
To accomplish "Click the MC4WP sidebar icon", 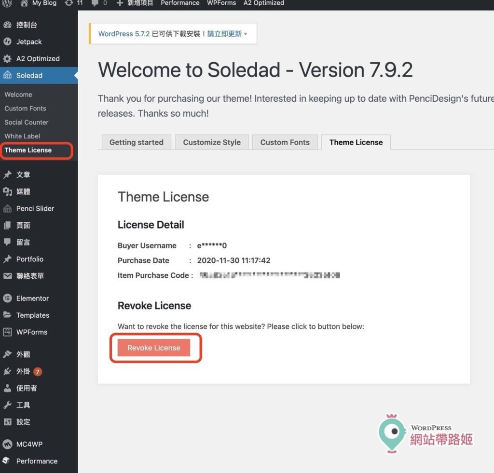I will (x=7, y=444).
